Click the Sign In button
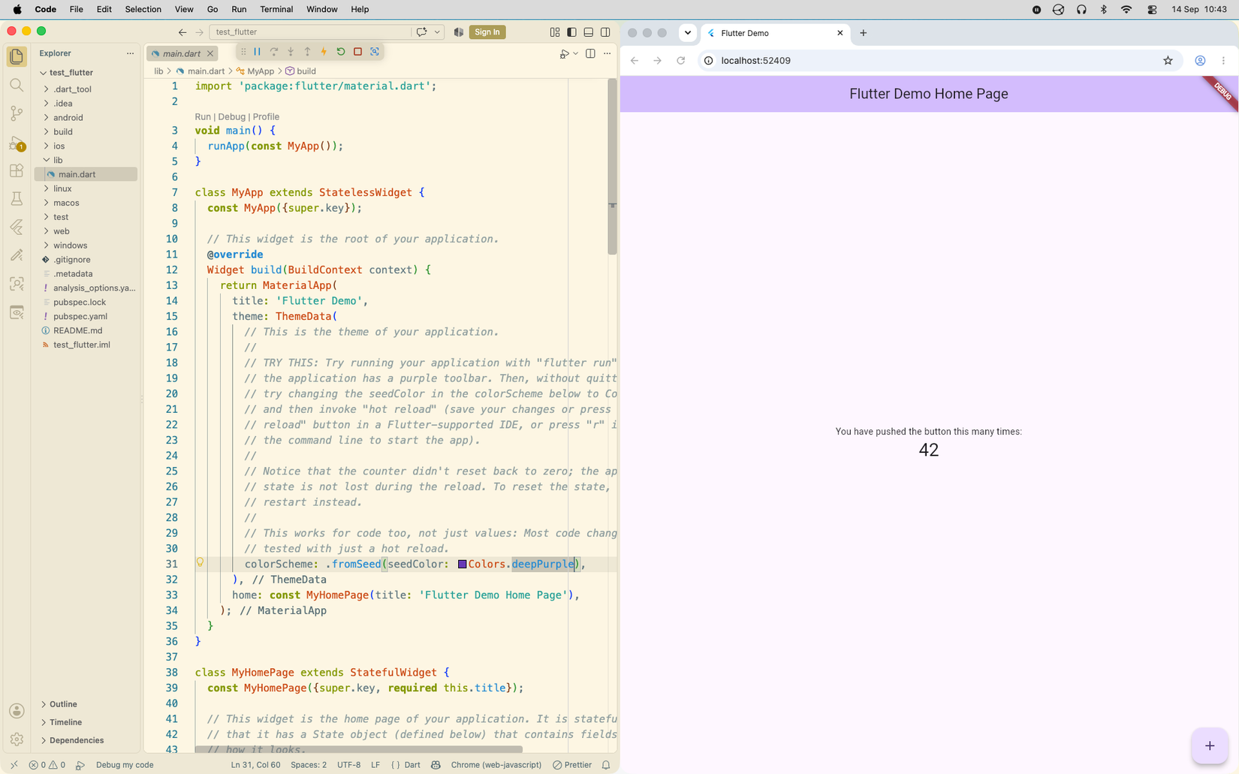 click(x=487, y=32)
